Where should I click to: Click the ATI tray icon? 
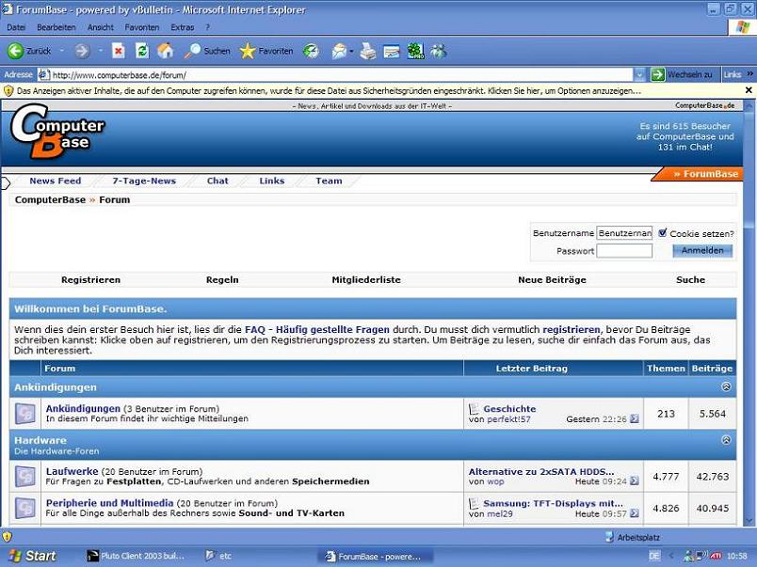click(x=716, y=556)
